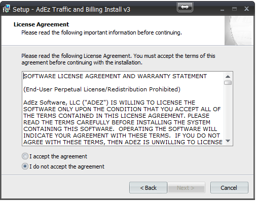Cancel the AdEz installation
Image resolution: width=256 pixels, height=201 pixels.
tap(229, 188)
